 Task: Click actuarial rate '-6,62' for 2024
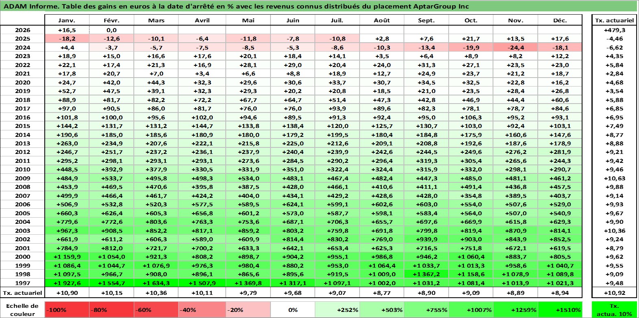coord(614,48)
